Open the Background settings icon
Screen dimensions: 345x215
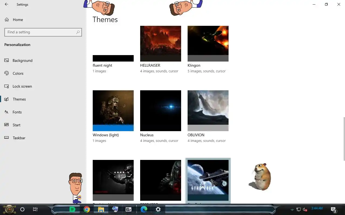pos(7,60)
